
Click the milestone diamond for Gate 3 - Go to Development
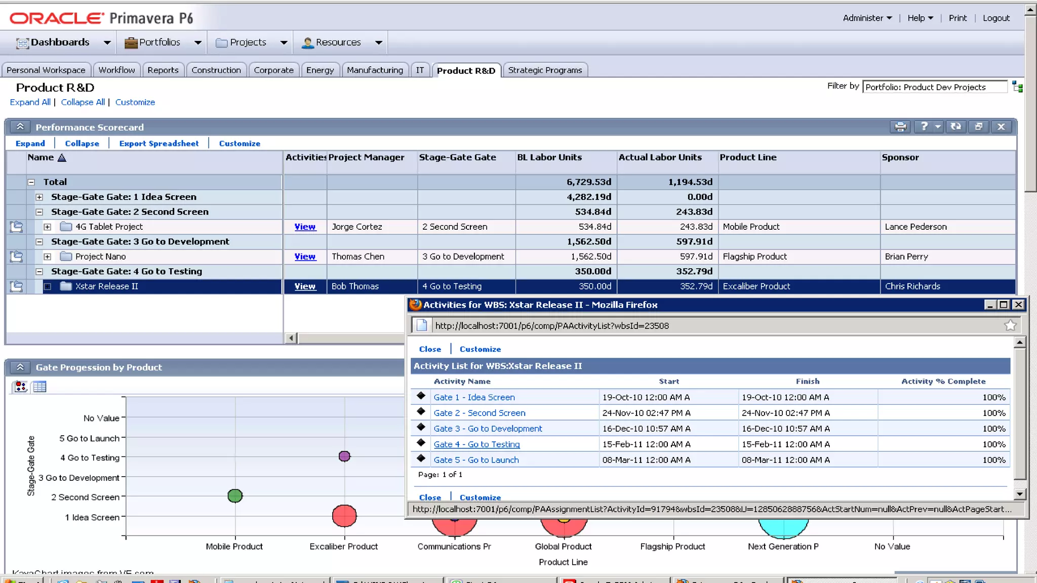tap(421, 427)
